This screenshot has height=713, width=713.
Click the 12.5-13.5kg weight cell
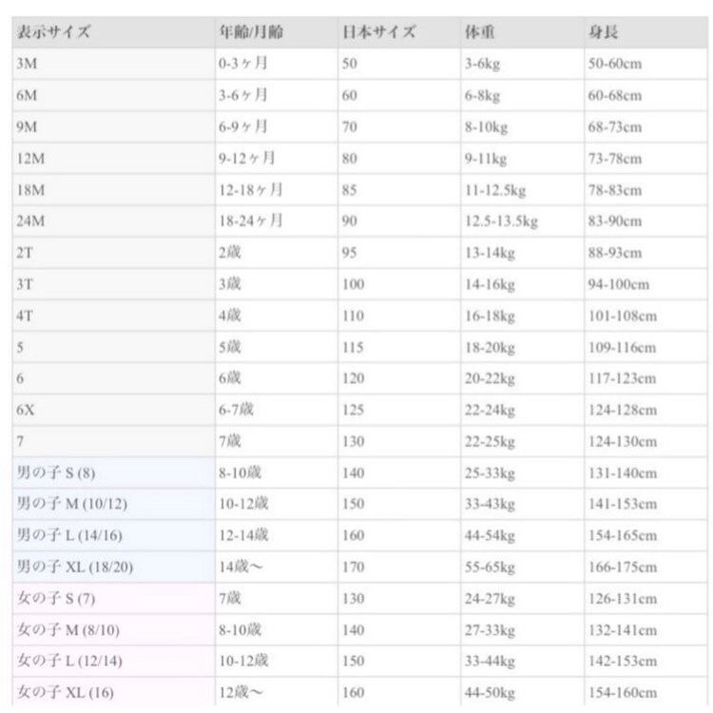click(501, 222)
